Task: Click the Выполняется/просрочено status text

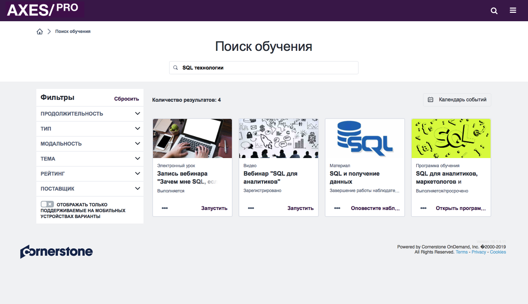Action: (x=442, y=191)
